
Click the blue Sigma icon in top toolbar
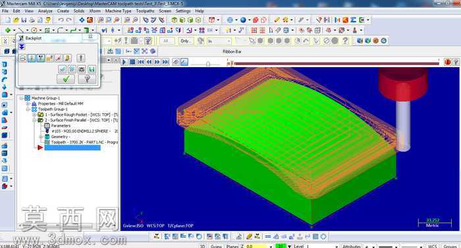pos(353,20)
